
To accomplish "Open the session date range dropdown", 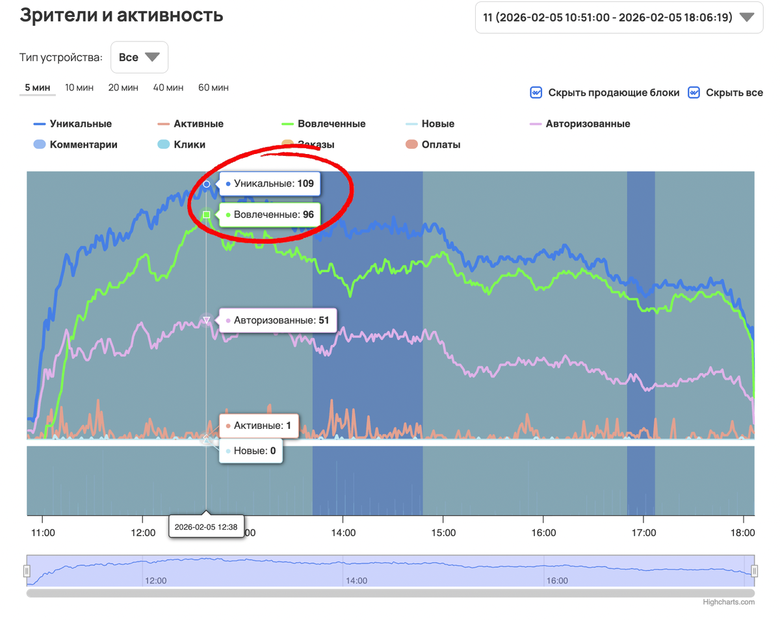I will (x=619, y=18).
